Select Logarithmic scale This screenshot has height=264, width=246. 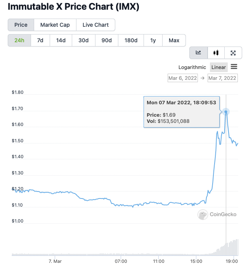pyautogui.click(x=192, y=67)
